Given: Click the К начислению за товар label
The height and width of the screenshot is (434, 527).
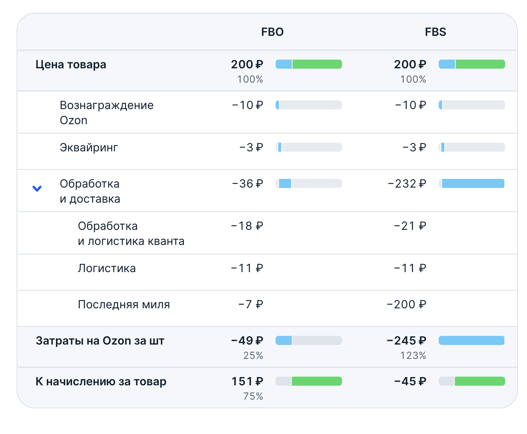Looking at the screenshot, I should coord(101,382).
